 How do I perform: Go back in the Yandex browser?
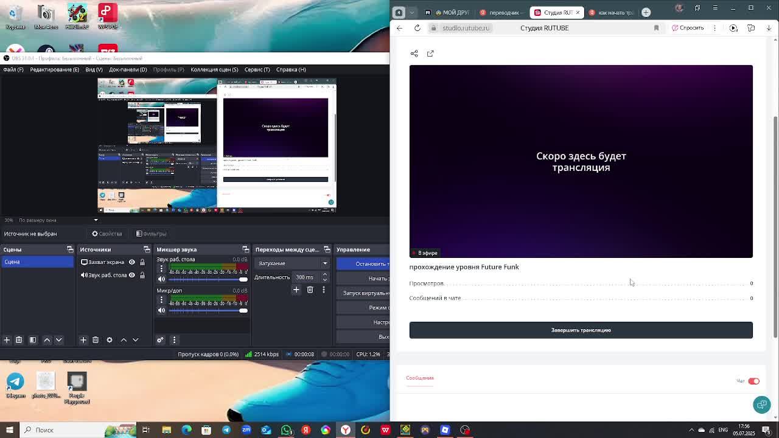pos(399,28)
